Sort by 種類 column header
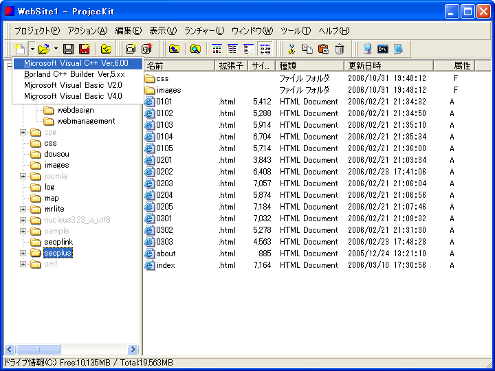495x371 pixels. [x=309, y=66]
